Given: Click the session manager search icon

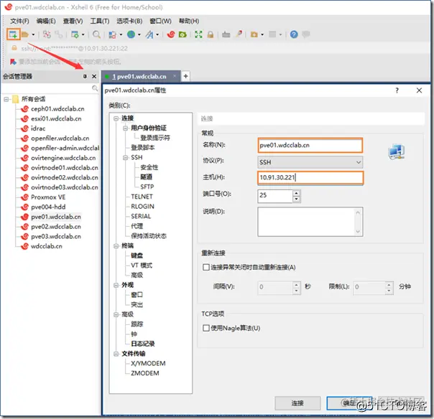Looking at the screenshot, I should [95, 88].
